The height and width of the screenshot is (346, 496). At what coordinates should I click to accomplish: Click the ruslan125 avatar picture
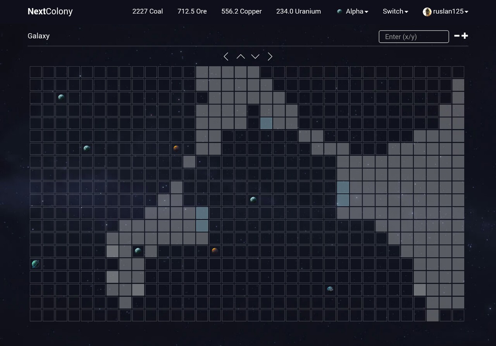pyautogui.click(x=427, y=12)
